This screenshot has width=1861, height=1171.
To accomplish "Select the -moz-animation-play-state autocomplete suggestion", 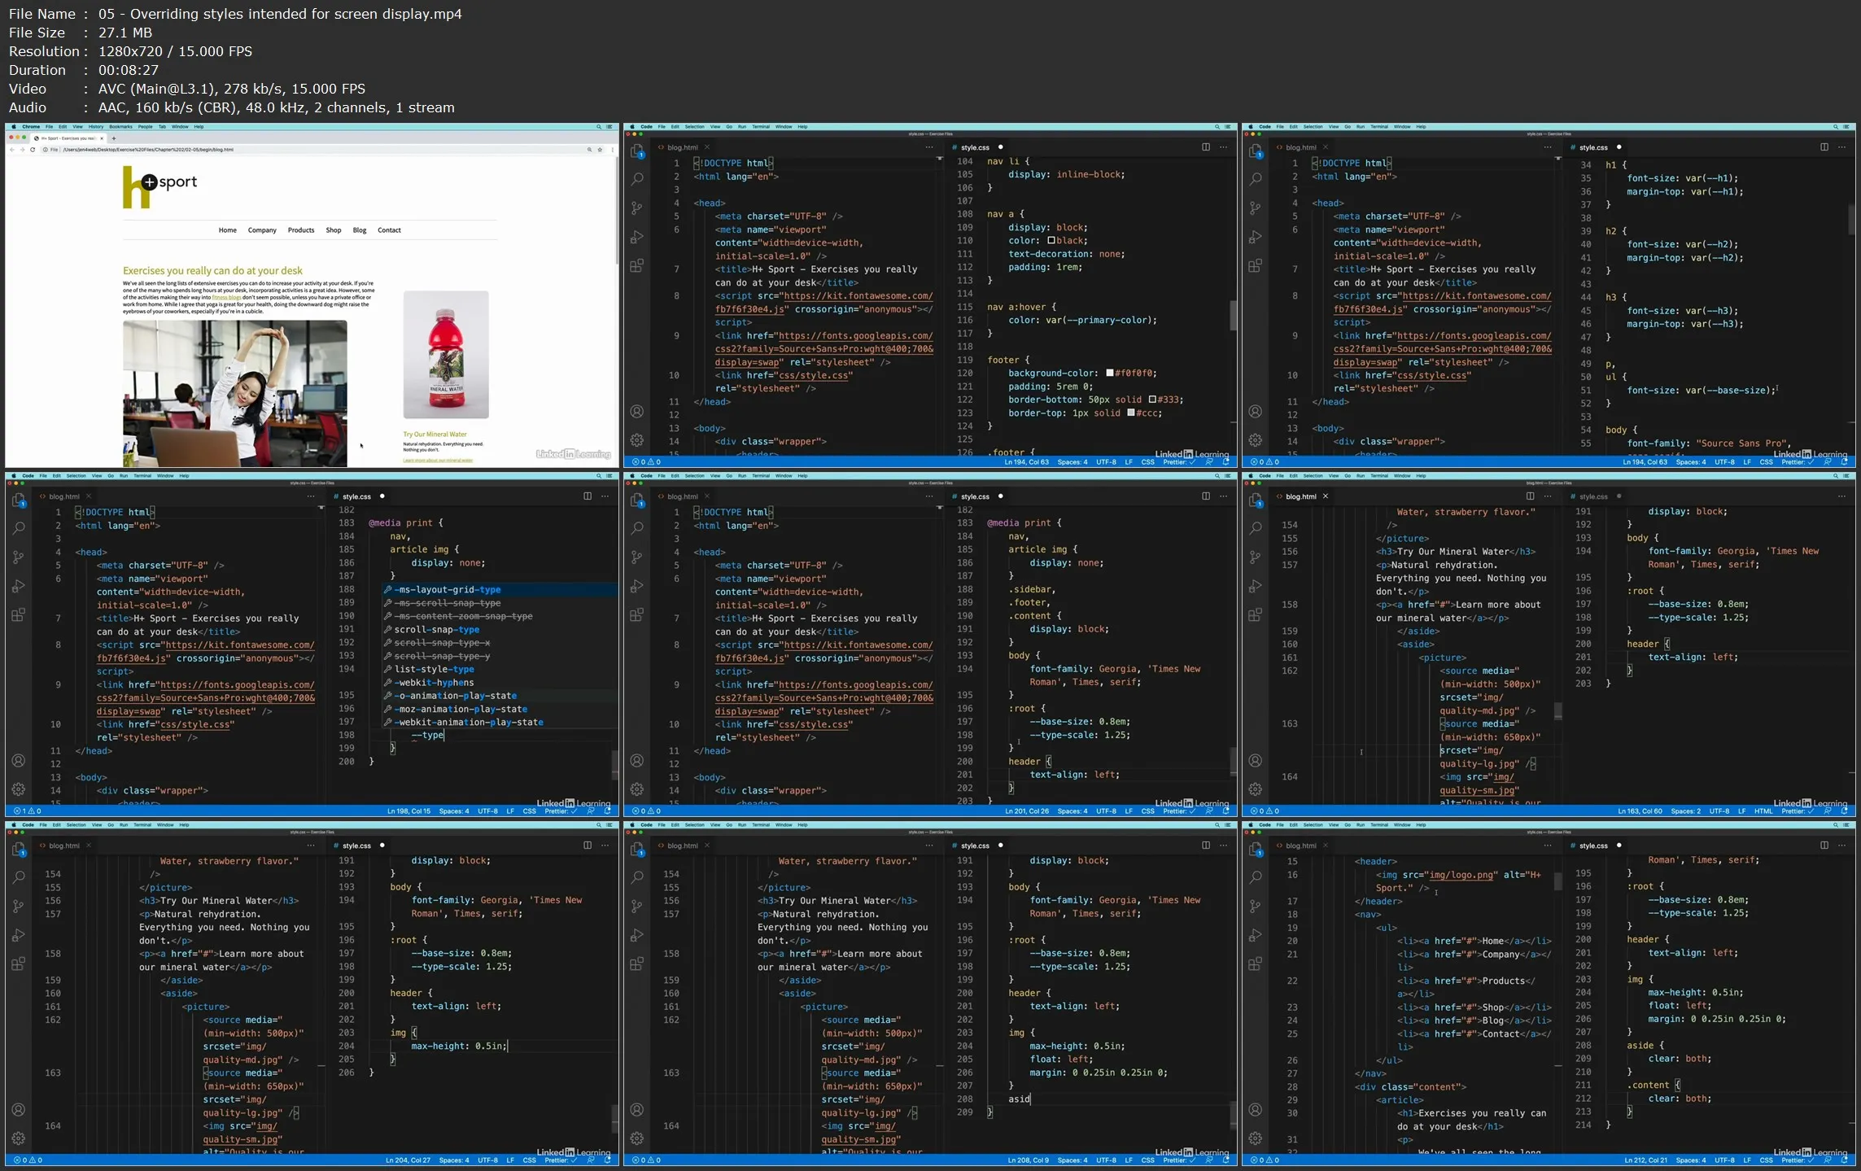I will (x=500, y=709).
